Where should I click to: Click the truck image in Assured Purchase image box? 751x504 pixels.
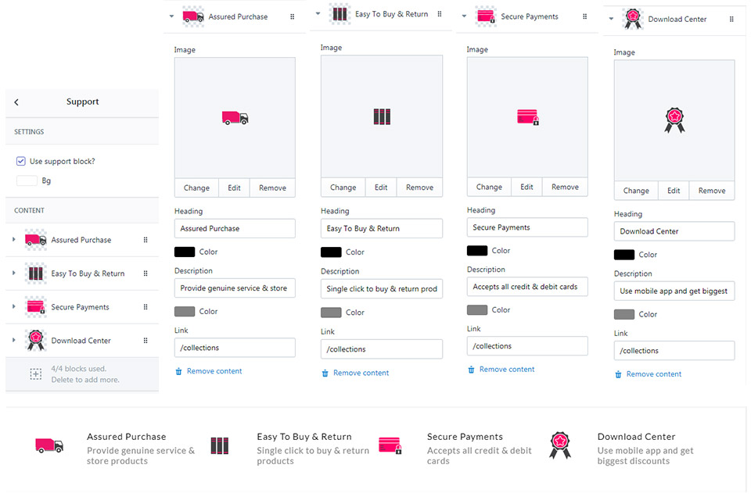tap(235, 118)
